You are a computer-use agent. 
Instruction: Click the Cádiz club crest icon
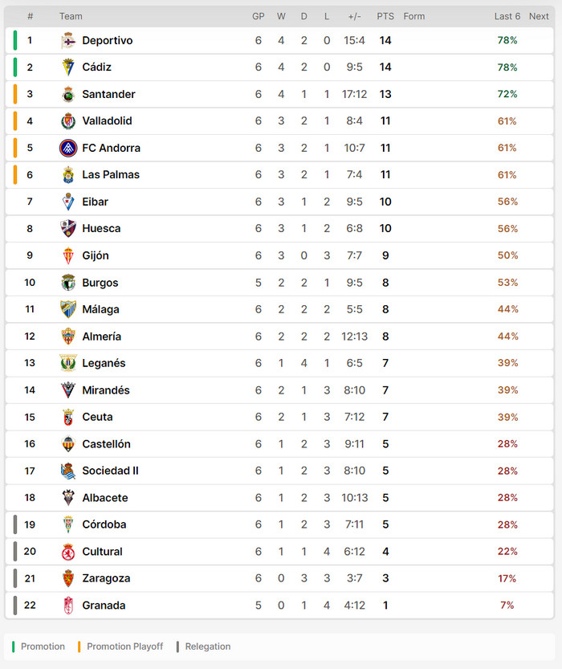pyautogui.click(x=68, y=67)
